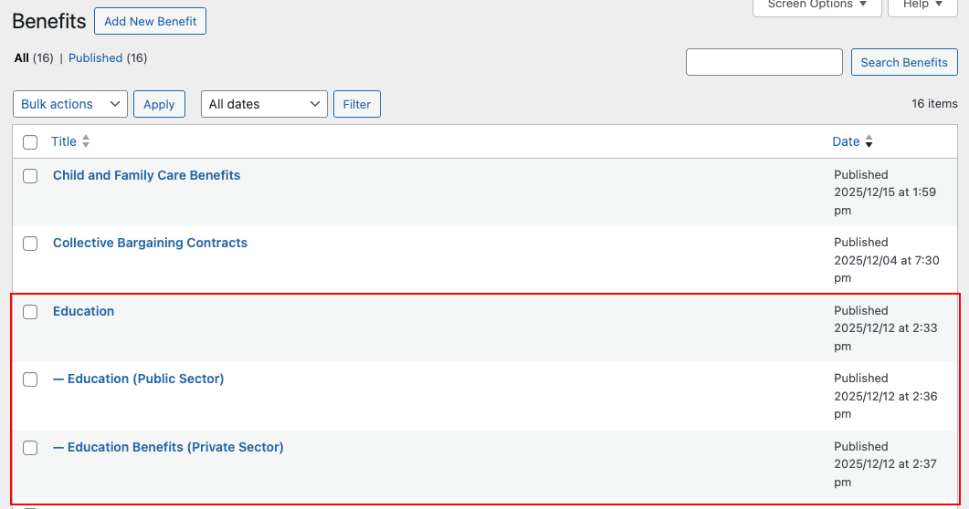Screen dimensions: 969x509
Task: Open the All dates dropdown
Action: pyautogui.click(x=264, y=104)
